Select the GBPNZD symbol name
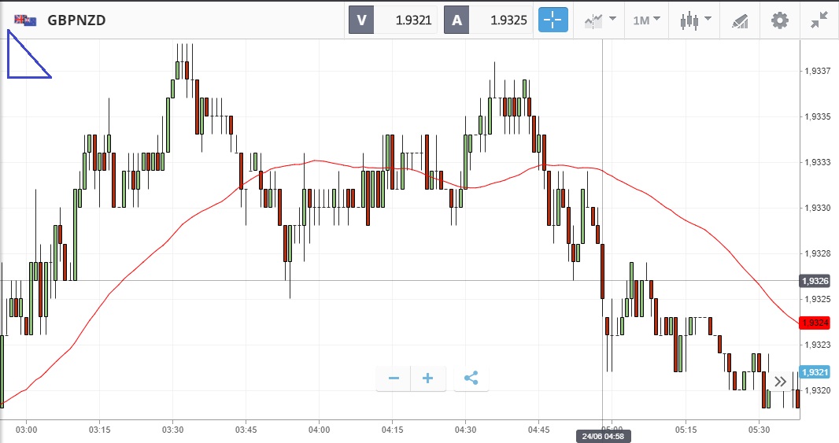This screenshot has width=839, height=443. pos(76,20)
